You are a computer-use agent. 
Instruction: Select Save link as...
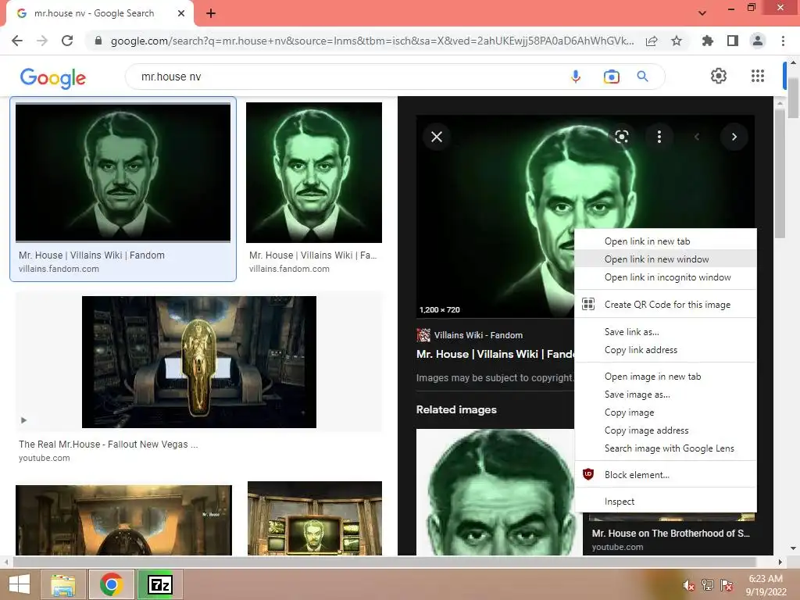tap(666, 331)
